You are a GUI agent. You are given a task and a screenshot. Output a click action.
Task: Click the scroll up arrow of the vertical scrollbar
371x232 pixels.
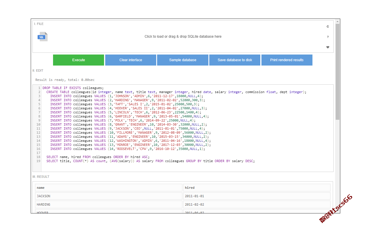[x=337, y=21]
